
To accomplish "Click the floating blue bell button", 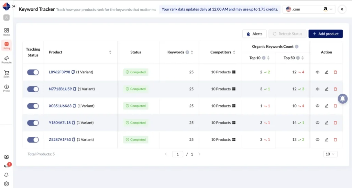I will 343,98.
